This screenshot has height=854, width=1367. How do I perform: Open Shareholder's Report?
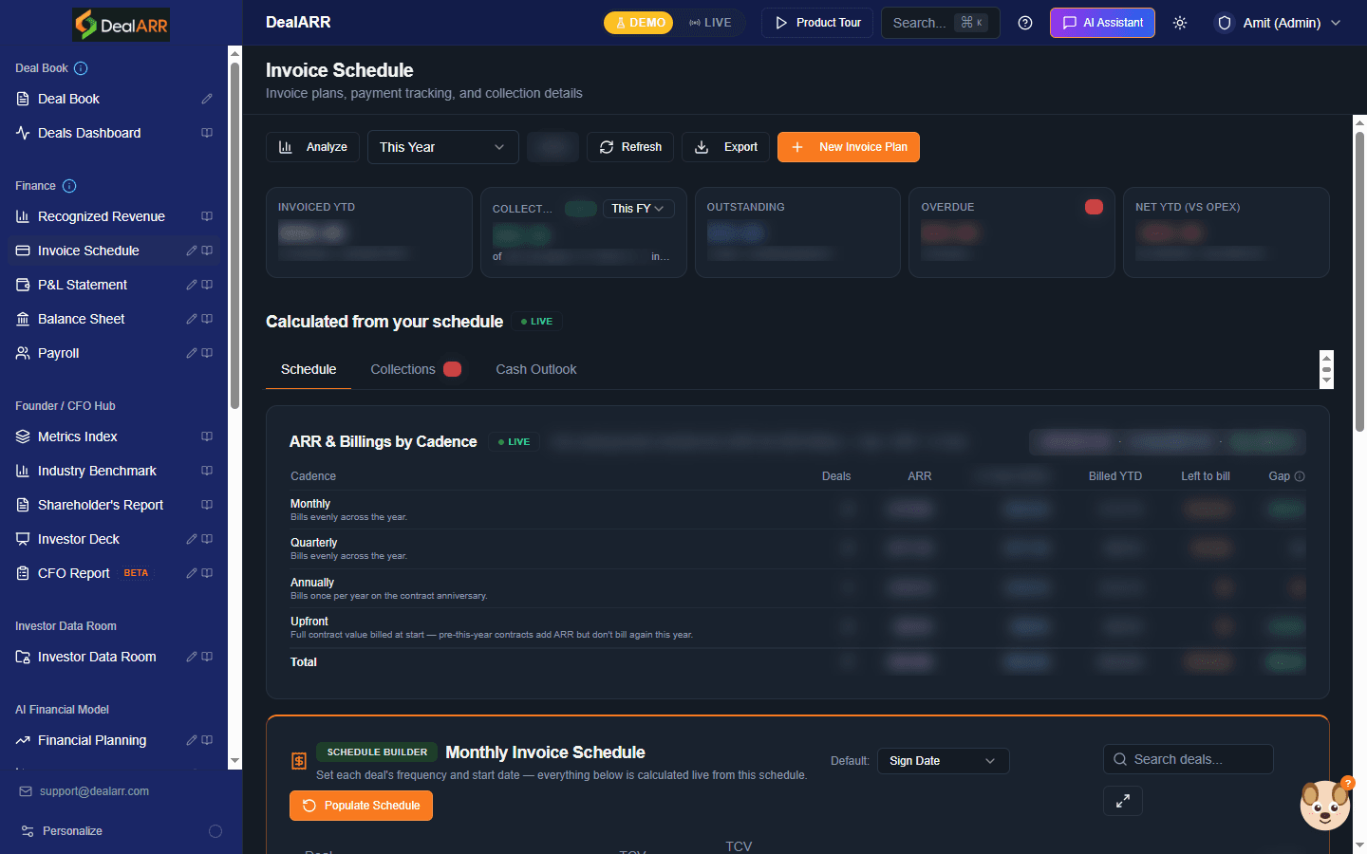point(101,505)
